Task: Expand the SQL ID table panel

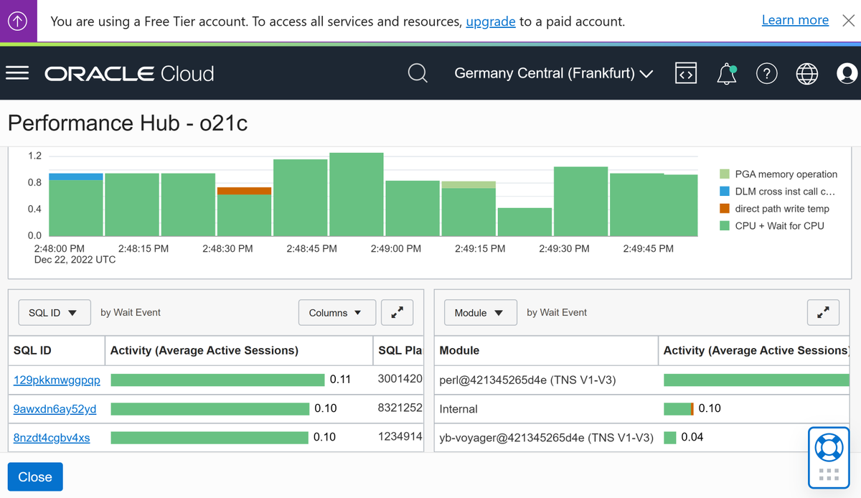Action: tap(397, 313)
